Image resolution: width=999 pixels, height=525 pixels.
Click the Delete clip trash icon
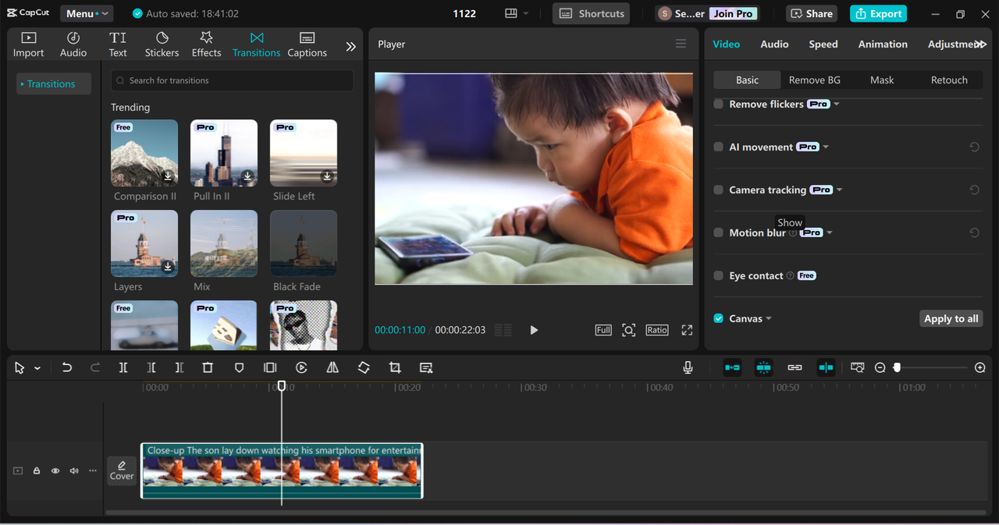pos(208,367)
